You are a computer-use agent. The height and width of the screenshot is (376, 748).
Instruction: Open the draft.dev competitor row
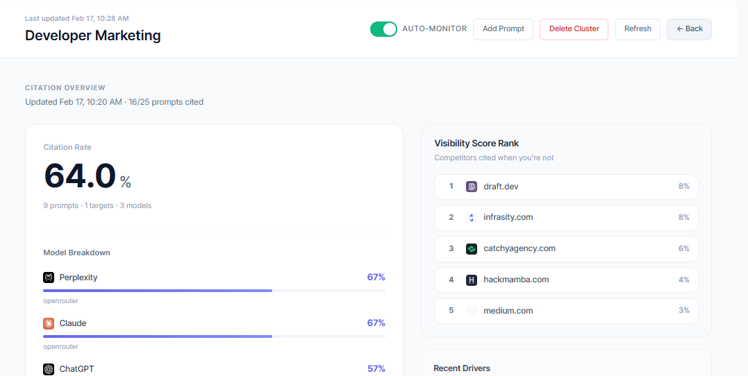[x=566, y=187]
